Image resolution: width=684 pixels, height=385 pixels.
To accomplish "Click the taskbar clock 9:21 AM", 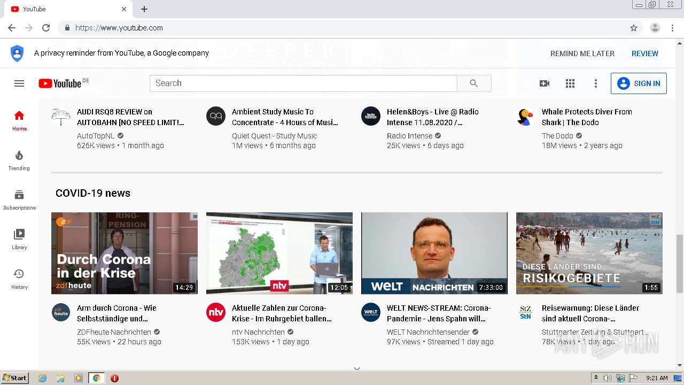I will coord(657,378).
